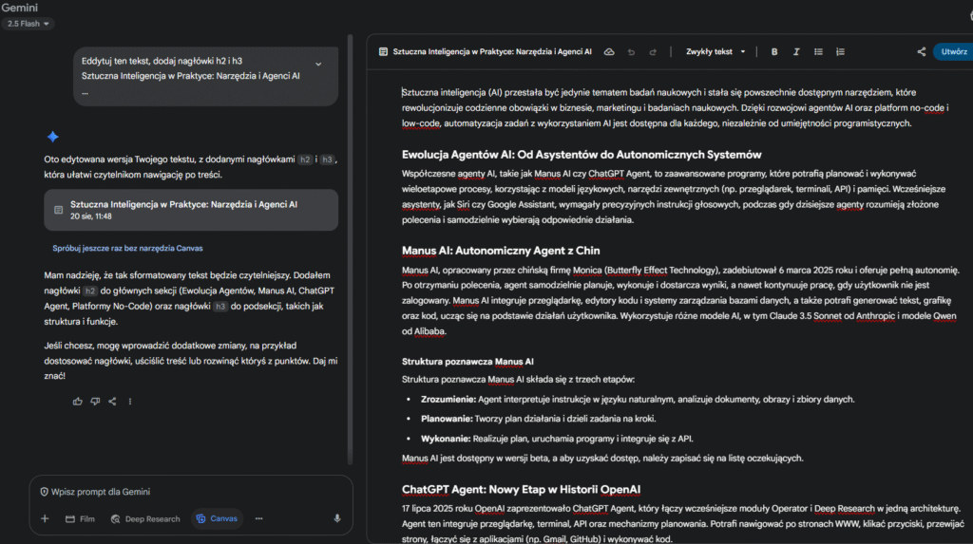The width and height of the screenshot is (973, 544).
Task: Insert a numbered list
Action: [840, 52]
